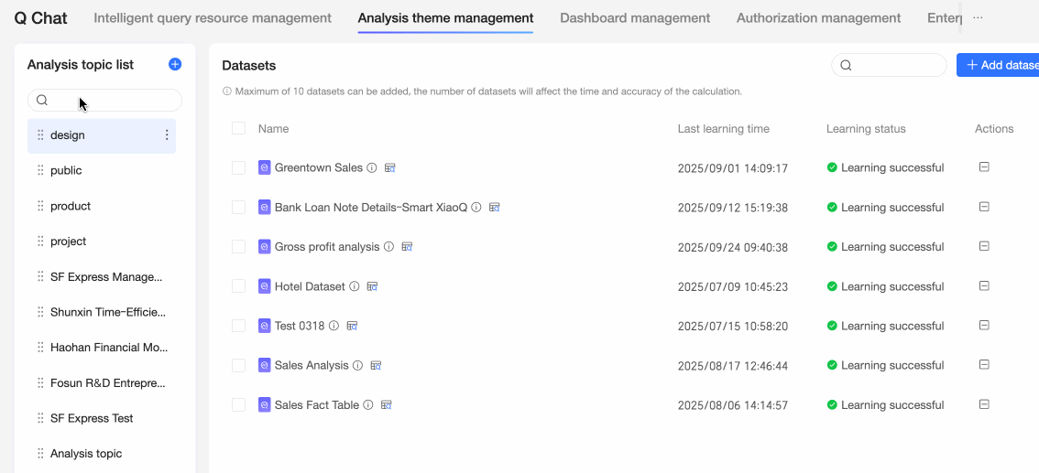Expand the overflow tabs ellipsis menu
The height and width of the screenshot is (473, 1039).
click(x=978, y=18)
